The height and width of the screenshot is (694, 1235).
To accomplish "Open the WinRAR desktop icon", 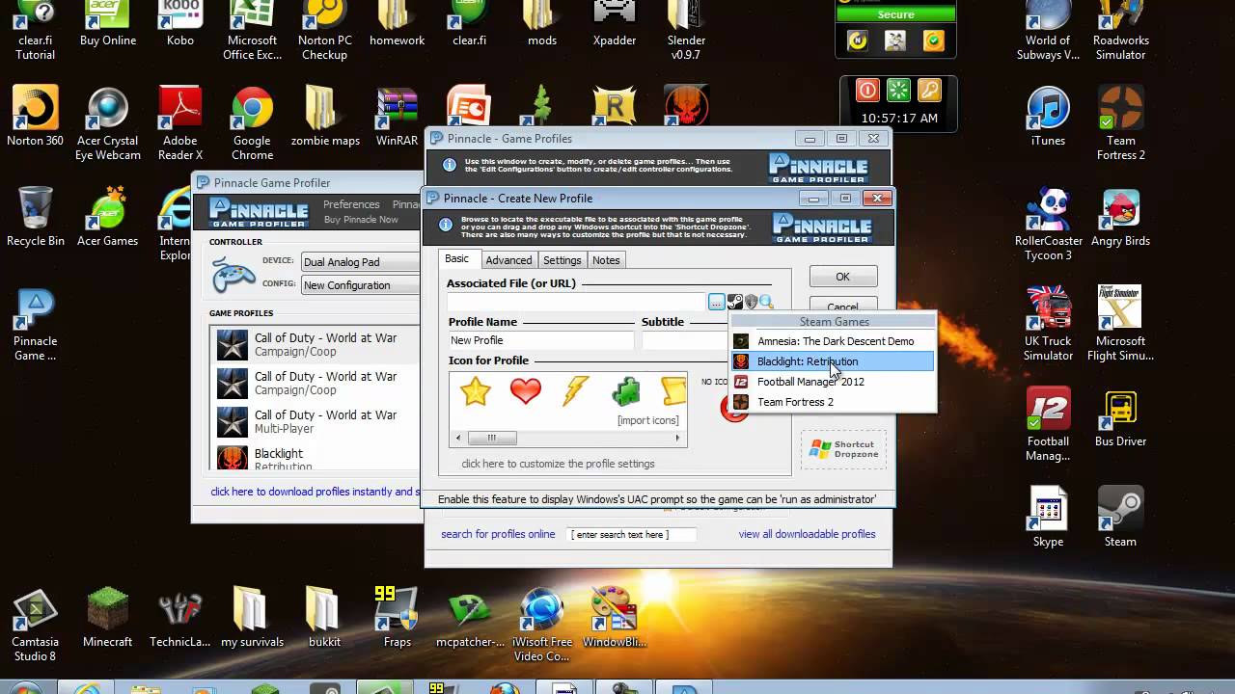I will click(x=397, y=117).
